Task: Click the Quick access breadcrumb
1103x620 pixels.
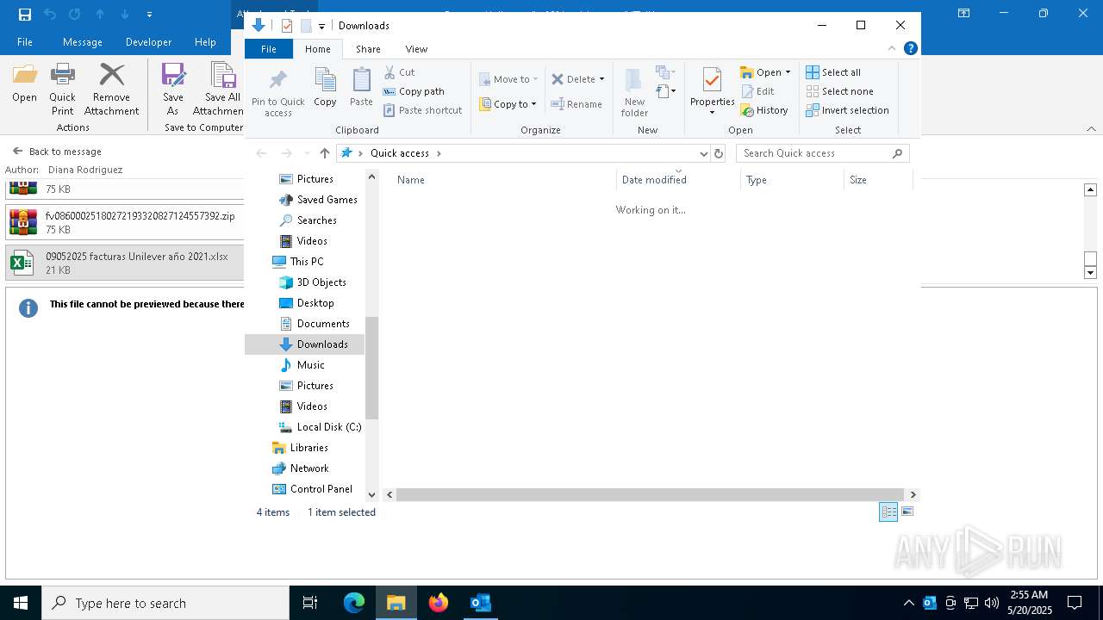Action: (400, 153)
